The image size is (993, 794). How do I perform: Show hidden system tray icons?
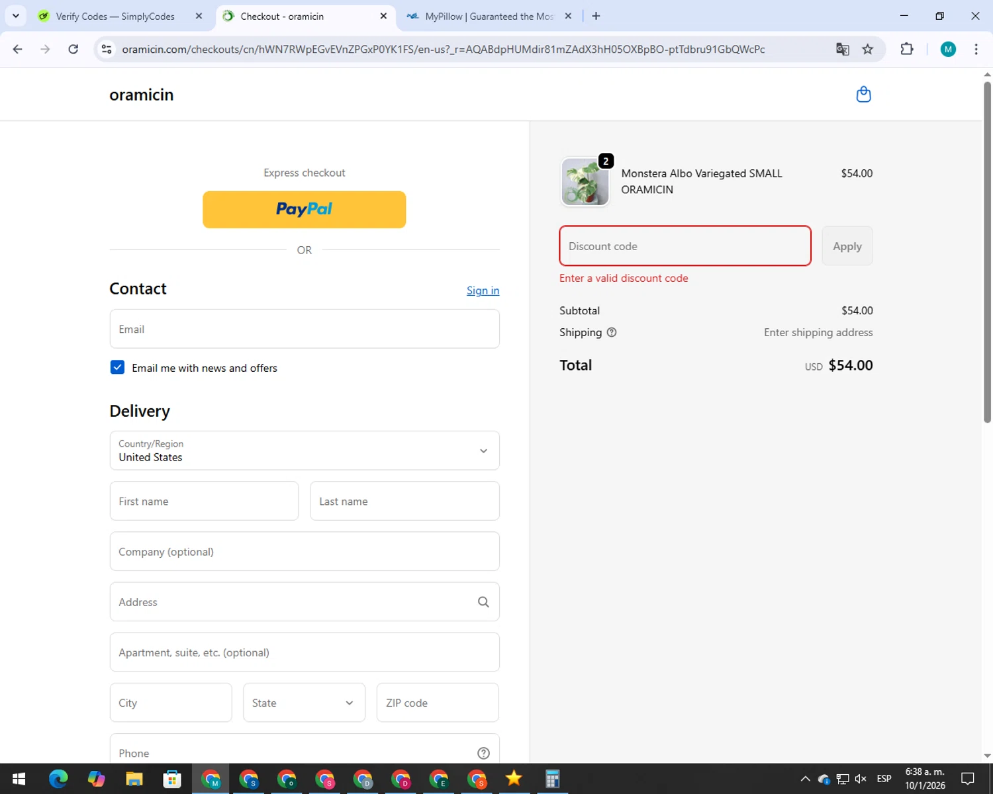pyautogui.click(x=805, y=779)
